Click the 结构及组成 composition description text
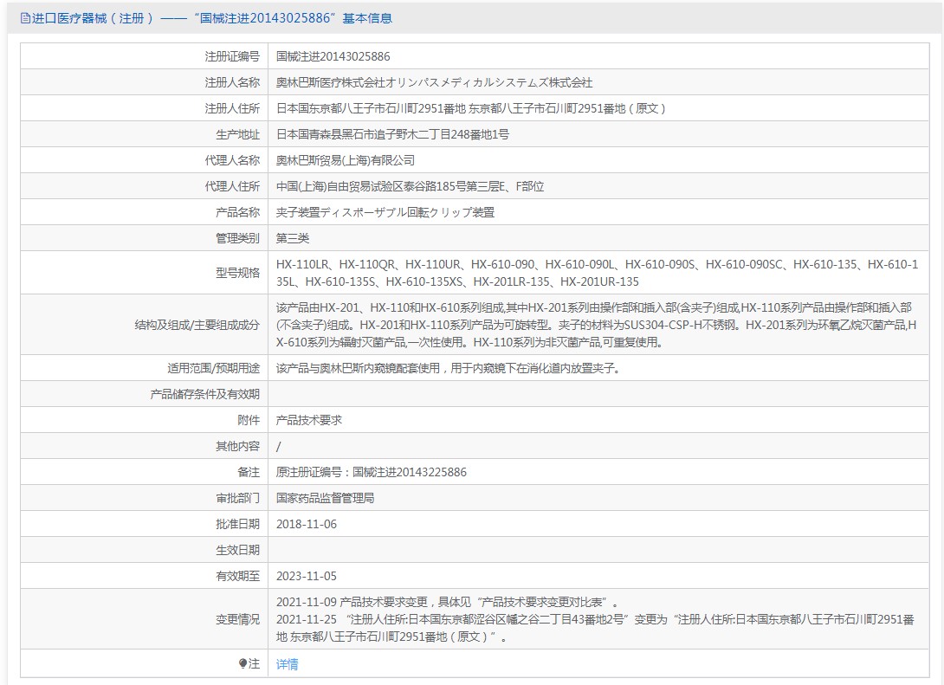Viewport: 944px width, 685px height. coord(596,325)
